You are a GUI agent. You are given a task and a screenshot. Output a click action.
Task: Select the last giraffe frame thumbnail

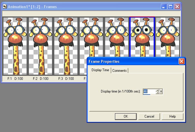point(168,37)
